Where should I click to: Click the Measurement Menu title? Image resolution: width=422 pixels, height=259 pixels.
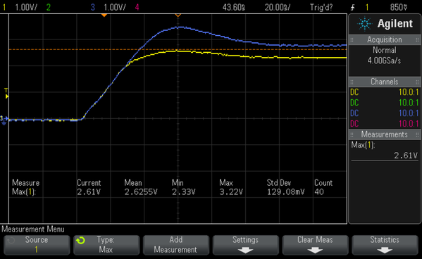33,229
